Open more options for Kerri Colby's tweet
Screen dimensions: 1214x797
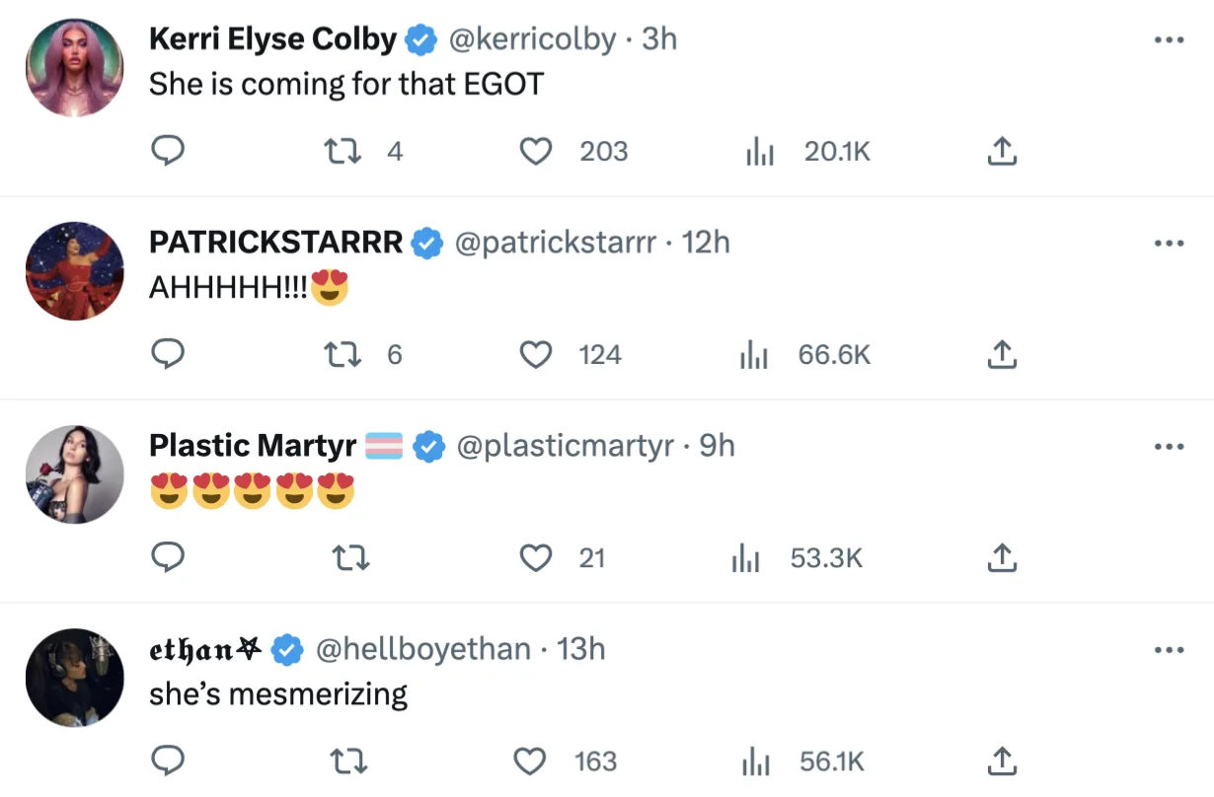pyautogui.click(x=1169, y=39)
